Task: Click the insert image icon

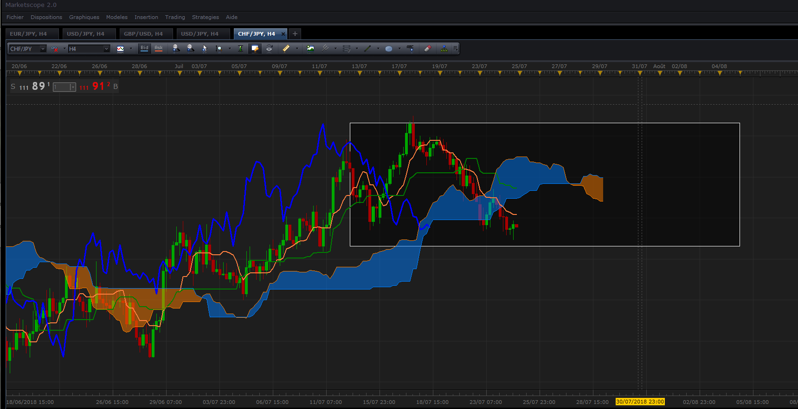Action: [x=310, y=48]
